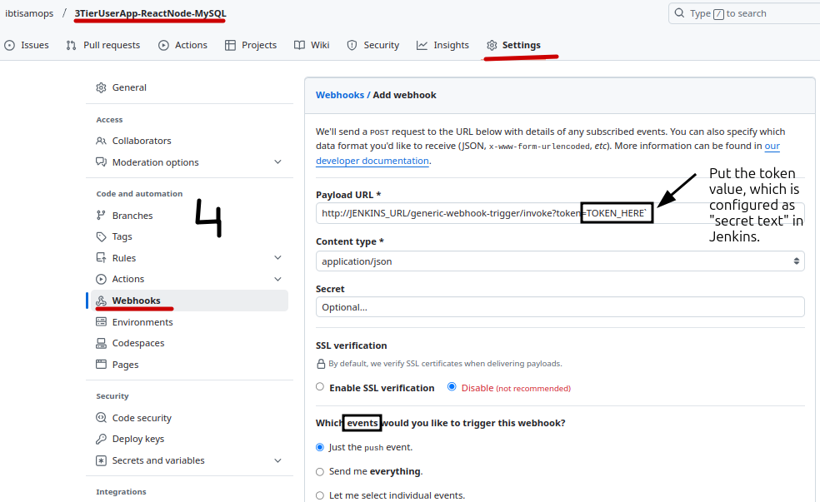
Task: Click the General settings gear icon
Action: click(x=102, y=87)
